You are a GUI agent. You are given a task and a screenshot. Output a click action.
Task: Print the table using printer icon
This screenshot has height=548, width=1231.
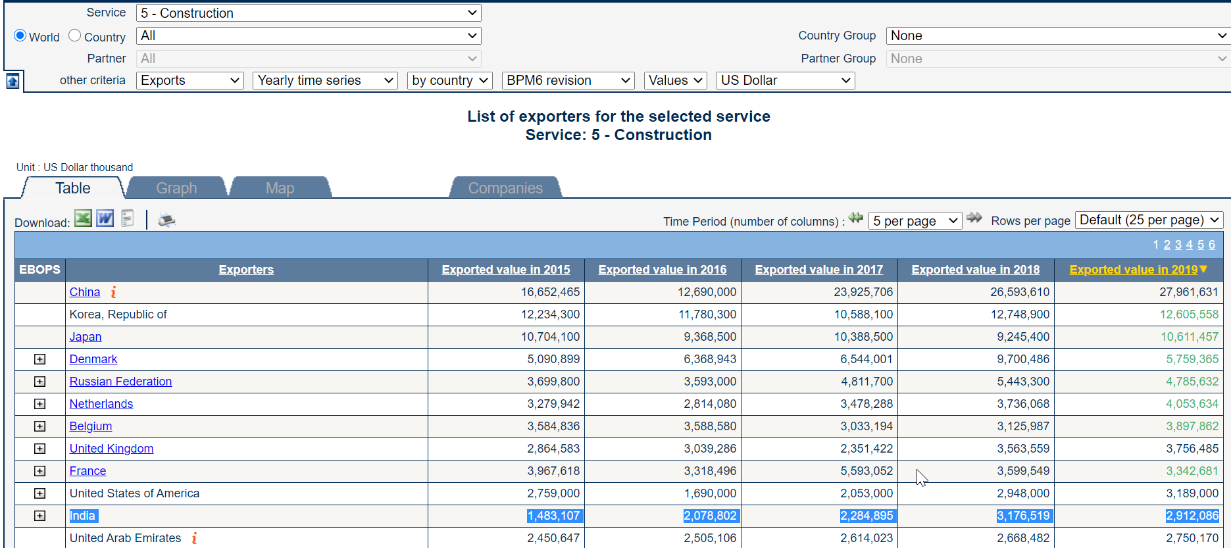click(166, 220)
